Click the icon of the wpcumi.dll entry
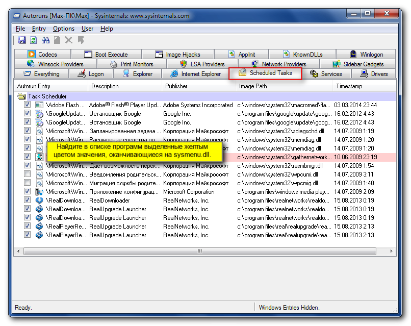The width and height of the screenshot is (411, 326). 39,174
